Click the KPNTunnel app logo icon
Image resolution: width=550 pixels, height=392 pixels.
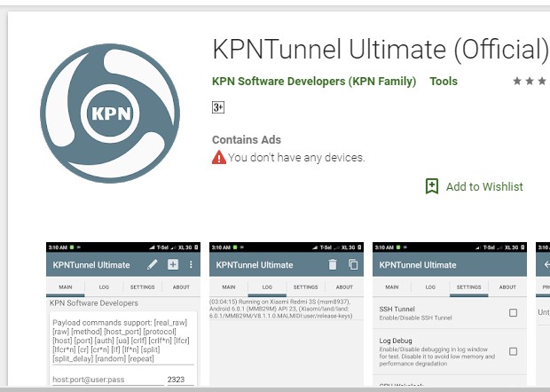pos(110,114)
